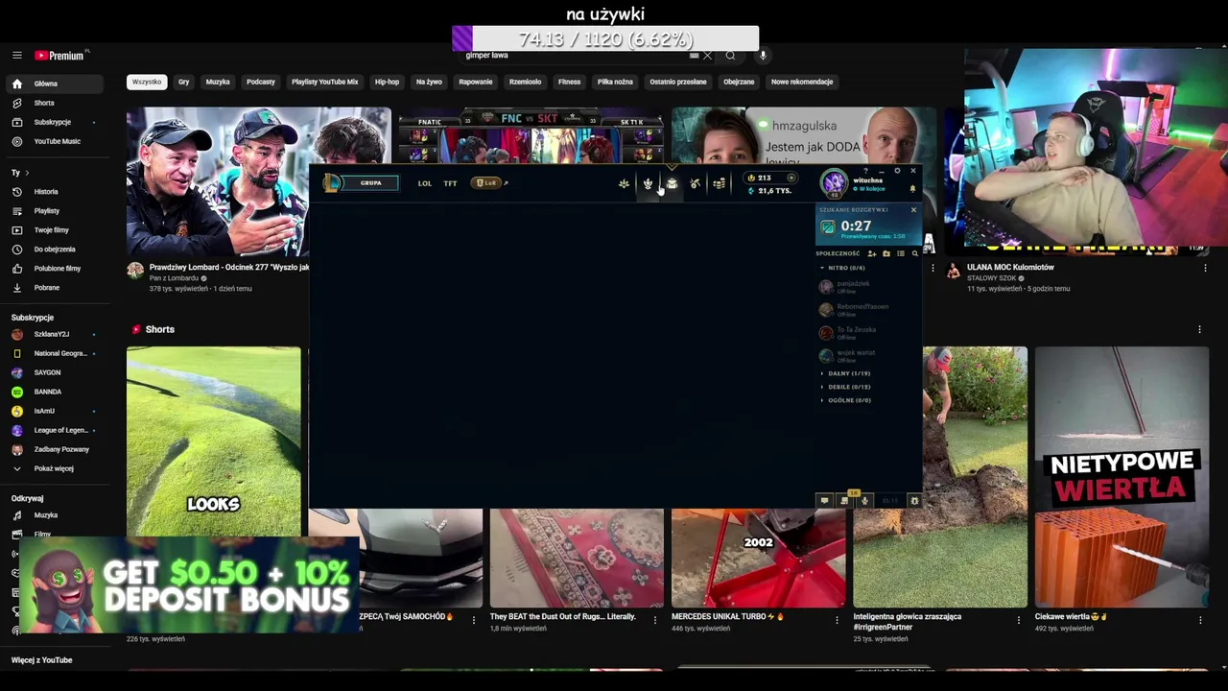Open Shorts in YouTube sidebar
The width and height of the screenshot is (1228, 691).
(x=56, y=103)
